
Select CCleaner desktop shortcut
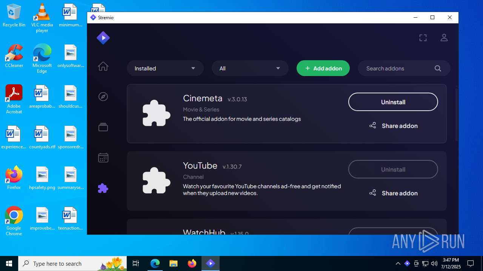click(x=14, y=56)
